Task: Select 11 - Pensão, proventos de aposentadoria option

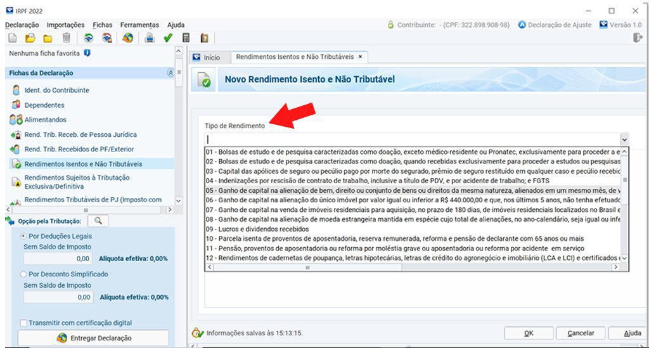Action: (x=413, y=248)
